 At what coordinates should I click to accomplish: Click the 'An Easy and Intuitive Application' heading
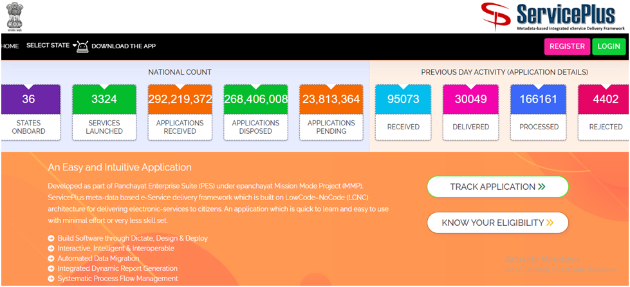tap(120, 167)
